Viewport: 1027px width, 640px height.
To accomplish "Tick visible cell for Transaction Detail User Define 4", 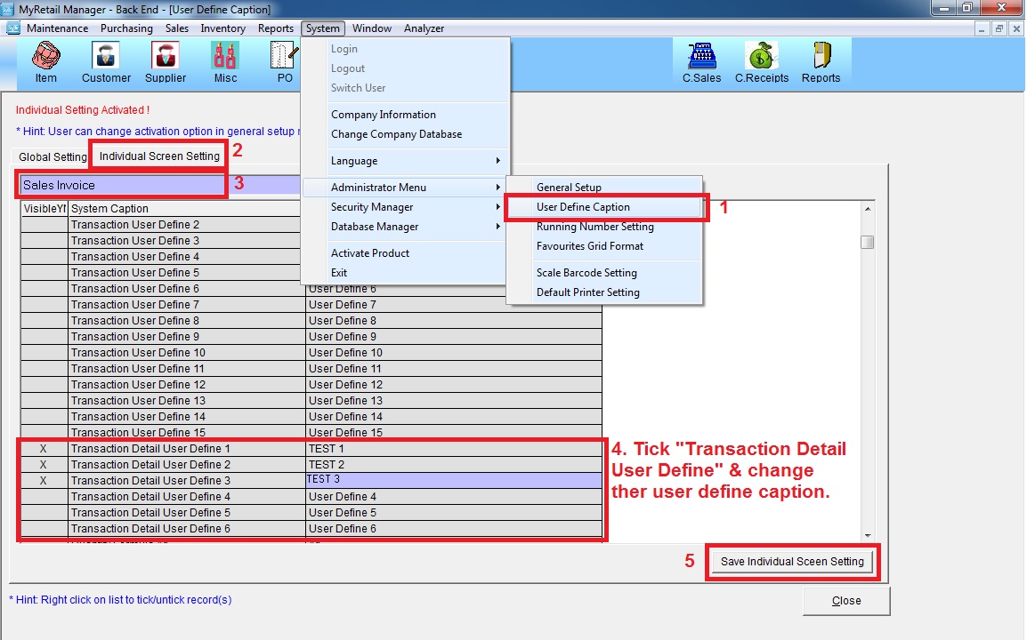I will coord(44,497).
